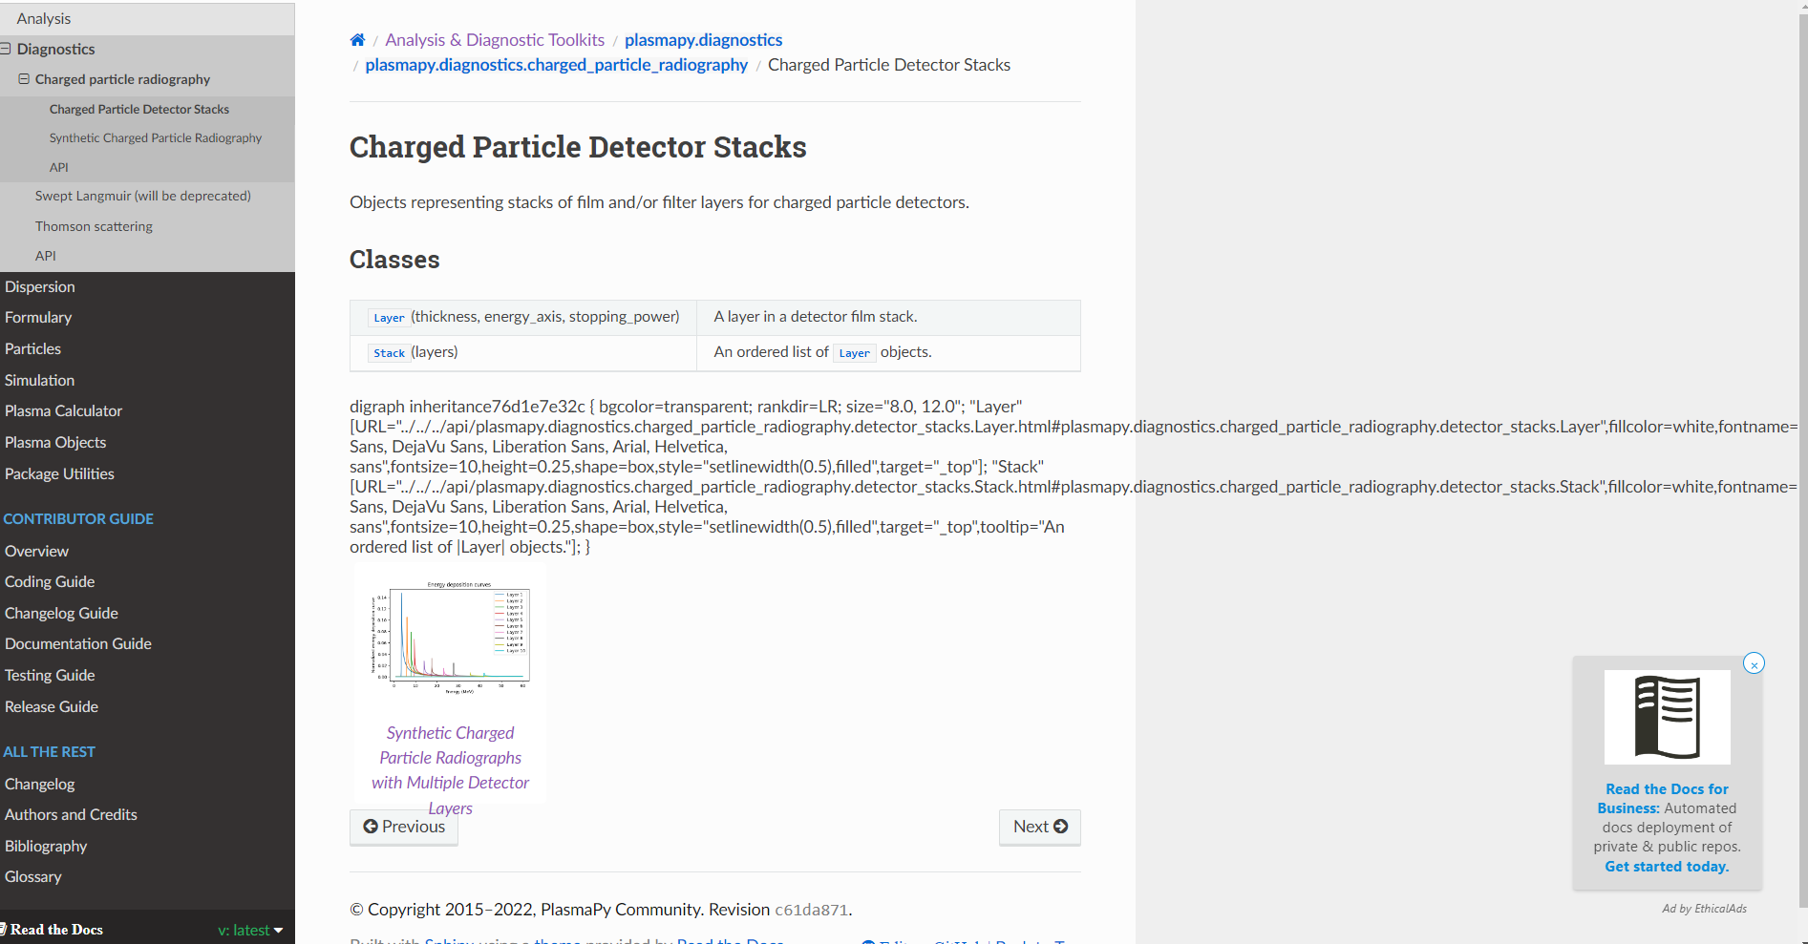Open the c61da871 revision link
The width and height of the screenshot is (1808, 944).
pyautogui.click(x=811, y=910)
